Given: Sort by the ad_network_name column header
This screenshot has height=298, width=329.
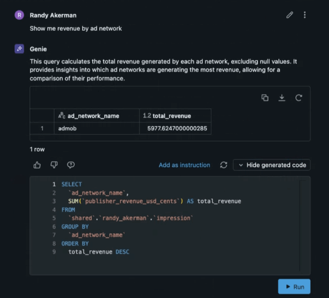Looking at the screenshot, I should click(93, 116).
